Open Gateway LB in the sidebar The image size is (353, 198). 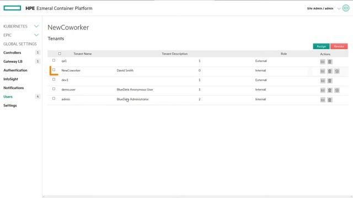[x=13, y=61]
